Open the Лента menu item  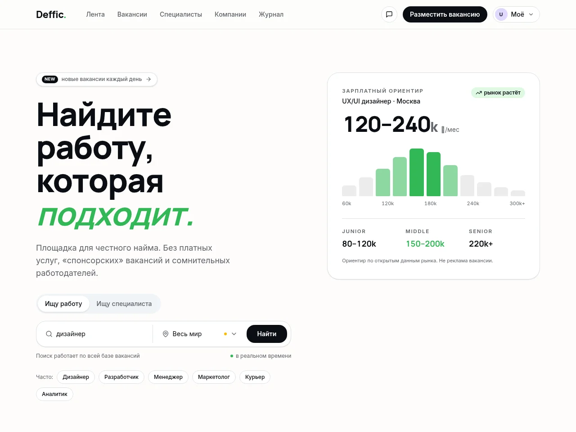[95, 14]
